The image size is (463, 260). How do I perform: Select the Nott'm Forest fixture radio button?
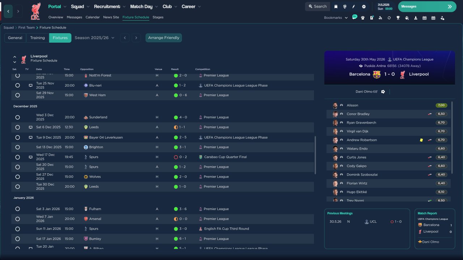coord(17,75)
